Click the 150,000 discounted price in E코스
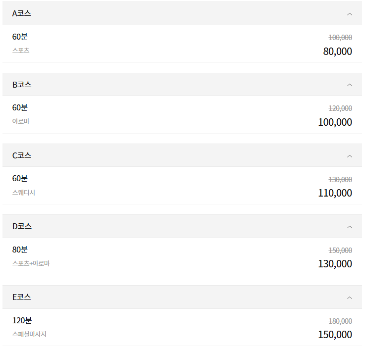The image size is (365, 351). click(335, 335)
